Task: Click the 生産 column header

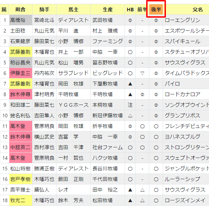Action: pyautogui.click(x=108, y=9)
